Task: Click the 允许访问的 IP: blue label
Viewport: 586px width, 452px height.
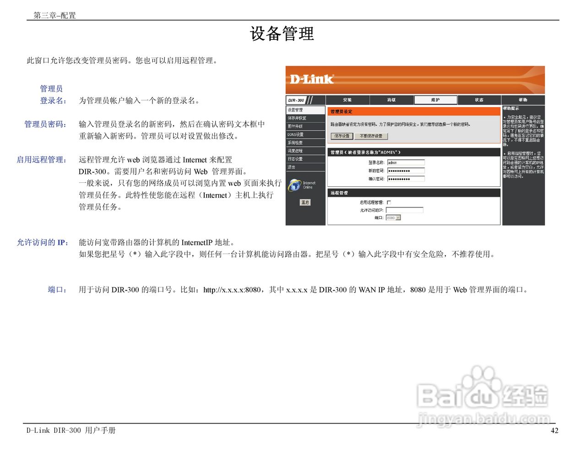Action: tap(43, 243)
